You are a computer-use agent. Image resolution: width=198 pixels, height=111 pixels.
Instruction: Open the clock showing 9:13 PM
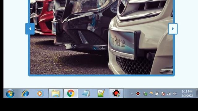[x=187, y=93]
